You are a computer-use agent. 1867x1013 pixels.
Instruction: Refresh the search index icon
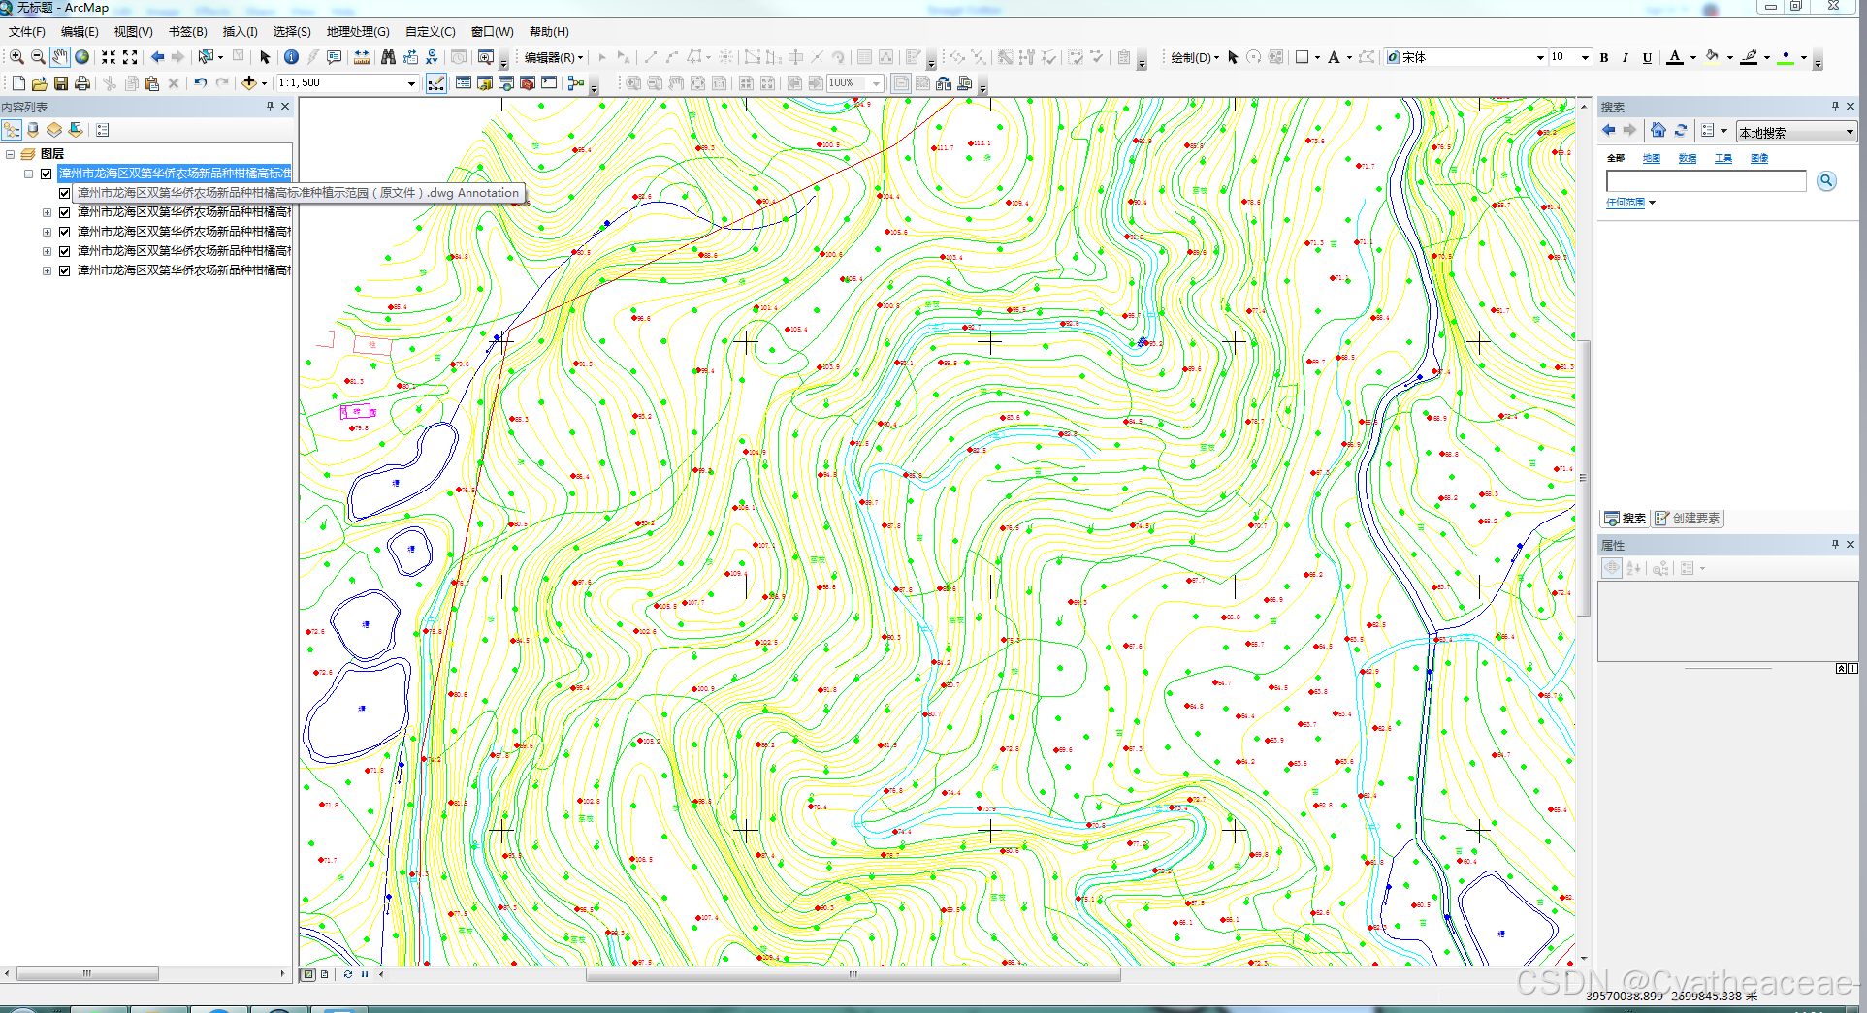1681,130
